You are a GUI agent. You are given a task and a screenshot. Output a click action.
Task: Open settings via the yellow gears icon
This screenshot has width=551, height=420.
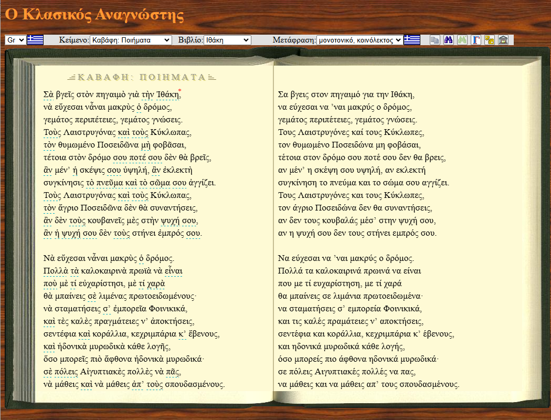coord(490,40)
